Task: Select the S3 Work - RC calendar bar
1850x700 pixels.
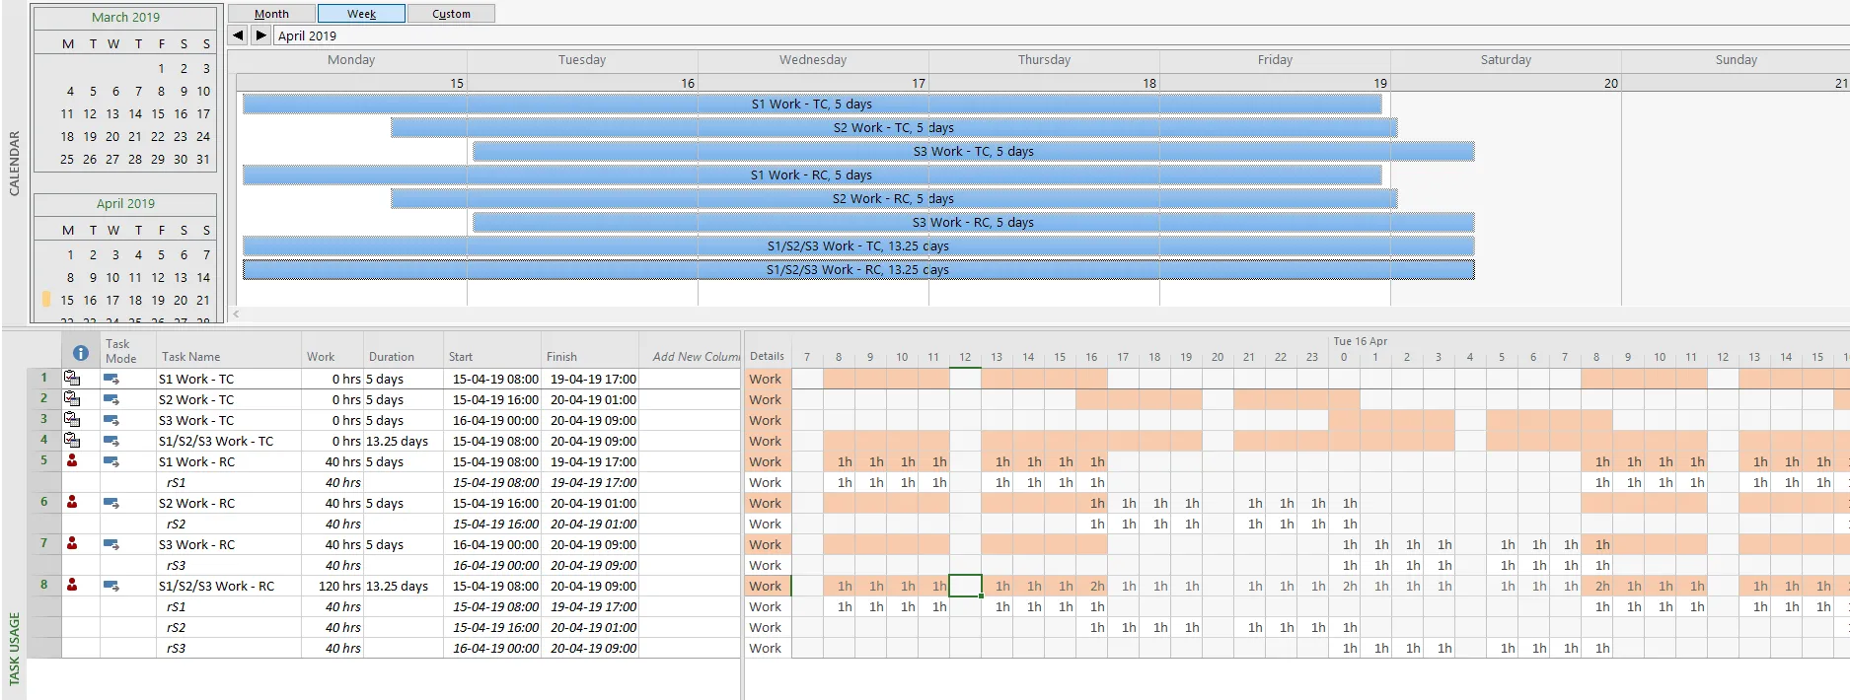Action: point(974,222)
